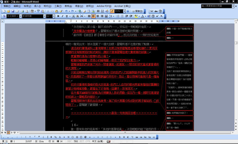
Task: Save the document with the floppy disk icon
Action: click(x=13, y=11)
